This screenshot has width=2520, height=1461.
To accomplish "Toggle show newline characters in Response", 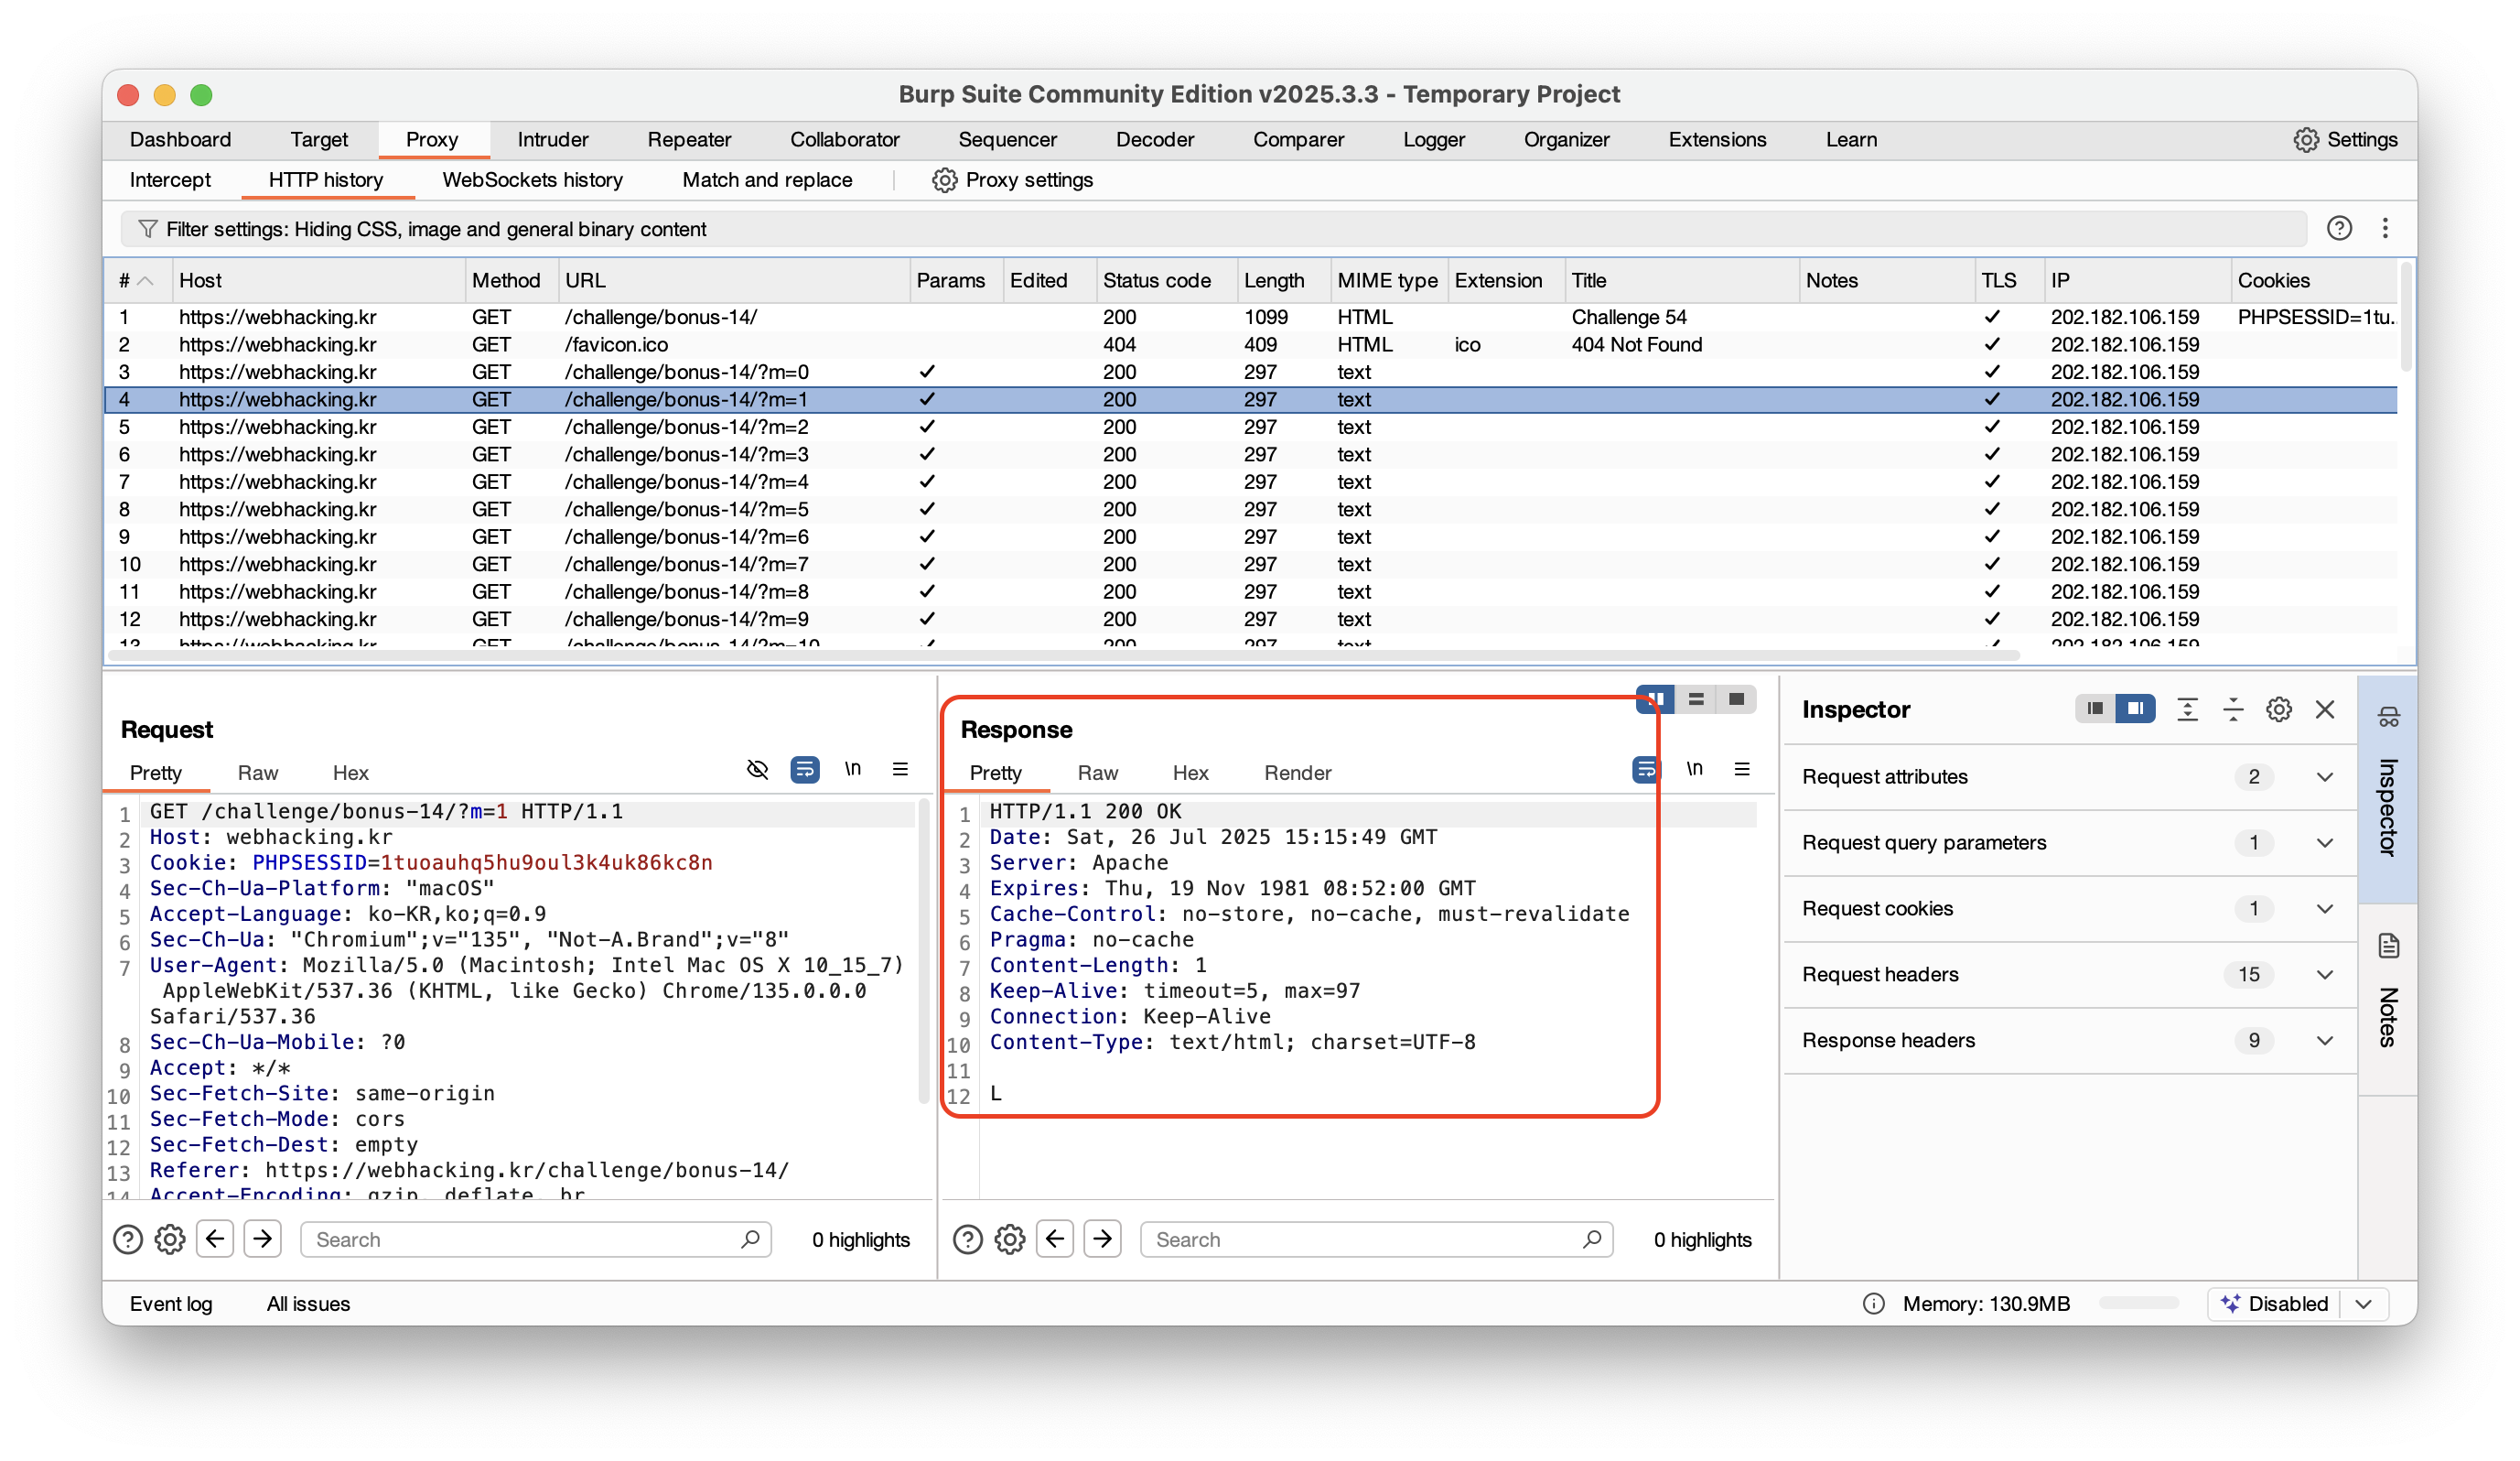I will (1694, 770).
